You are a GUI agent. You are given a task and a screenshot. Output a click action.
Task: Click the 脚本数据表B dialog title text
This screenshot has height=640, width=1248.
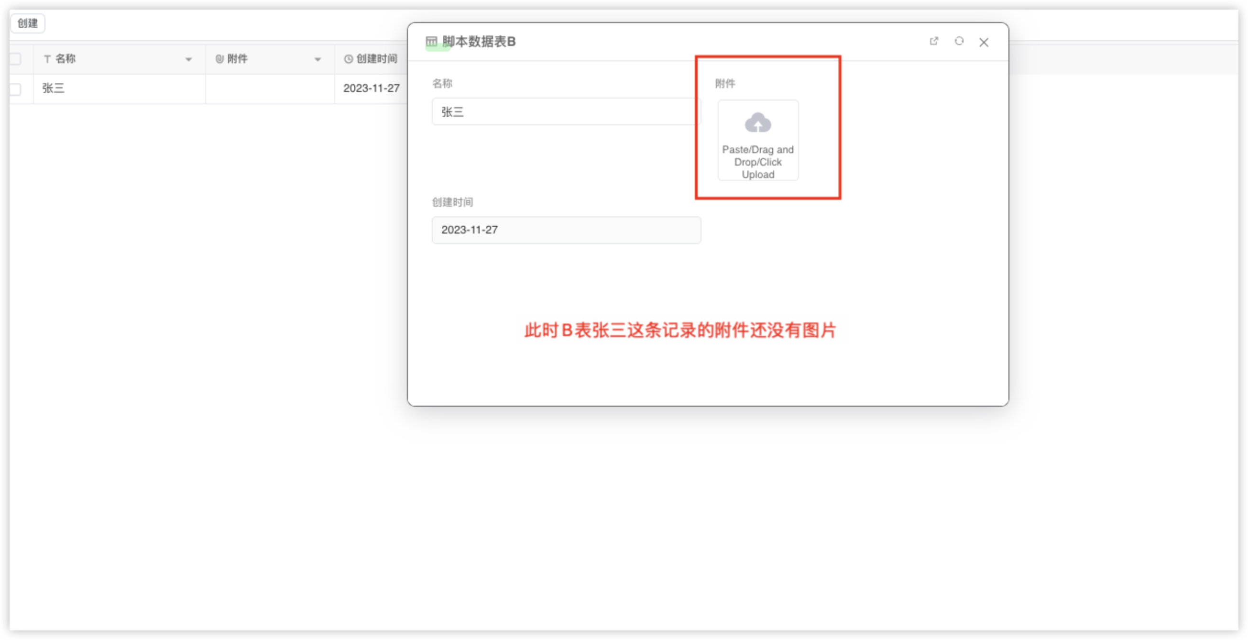click(479, 42)
